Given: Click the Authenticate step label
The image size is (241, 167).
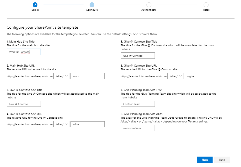Looking at the screenshot, I should pyautogui.click(x=149, y=10).
